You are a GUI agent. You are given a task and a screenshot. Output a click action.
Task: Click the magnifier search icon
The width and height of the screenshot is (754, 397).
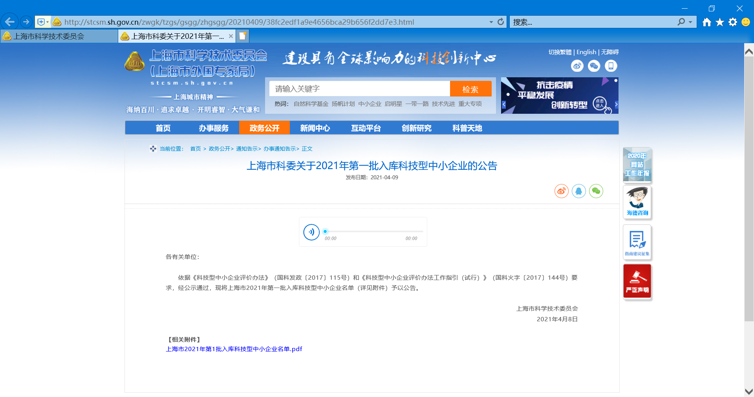point(681,22)
